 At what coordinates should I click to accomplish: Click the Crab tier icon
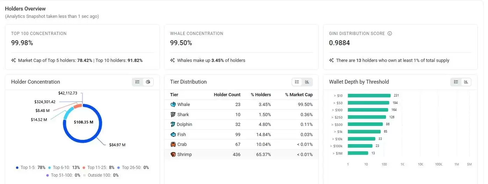[173, 144]
